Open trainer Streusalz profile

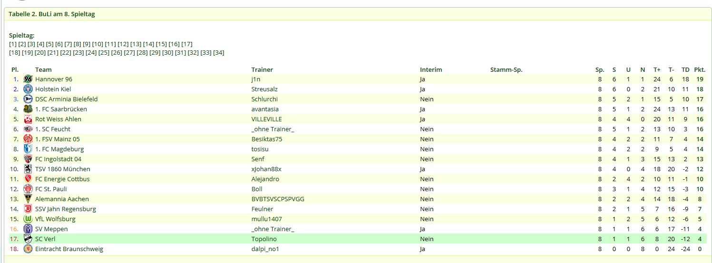tap(264, 89)
